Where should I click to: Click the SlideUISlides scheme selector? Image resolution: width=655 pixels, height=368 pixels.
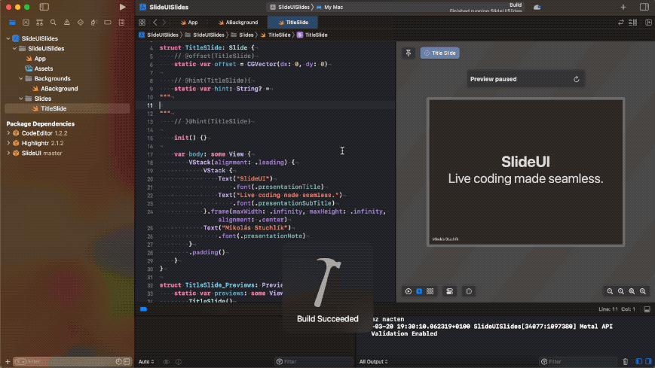coord(290,7)
